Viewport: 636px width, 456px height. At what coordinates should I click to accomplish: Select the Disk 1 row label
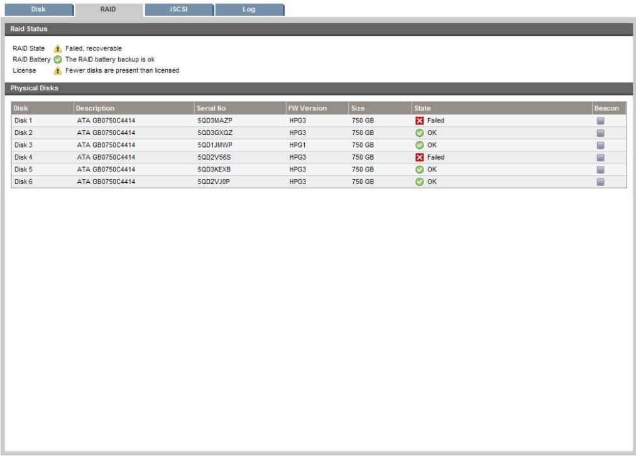coord(23,121)
